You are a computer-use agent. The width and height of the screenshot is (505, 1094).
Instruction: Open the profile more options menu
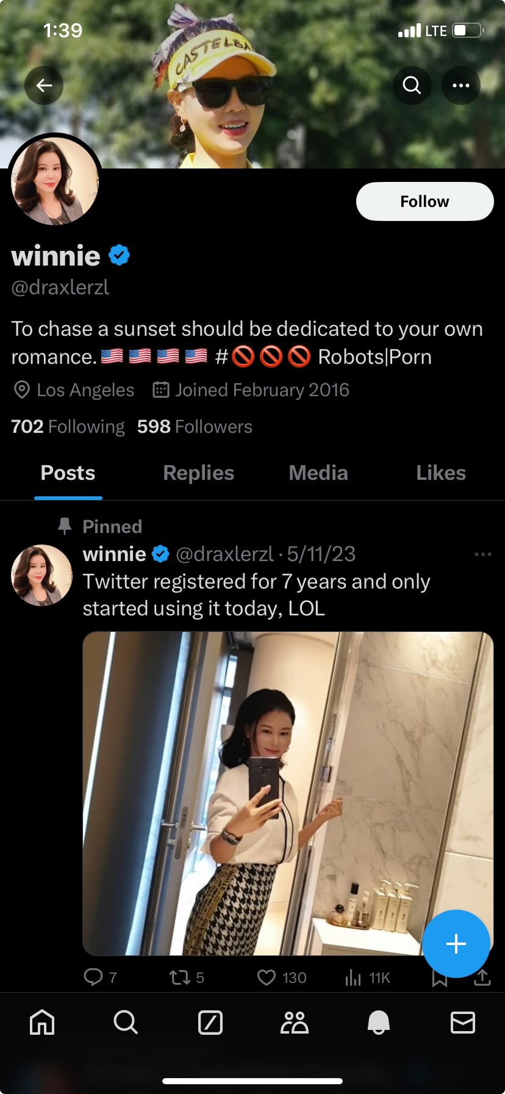click(461, 85)
